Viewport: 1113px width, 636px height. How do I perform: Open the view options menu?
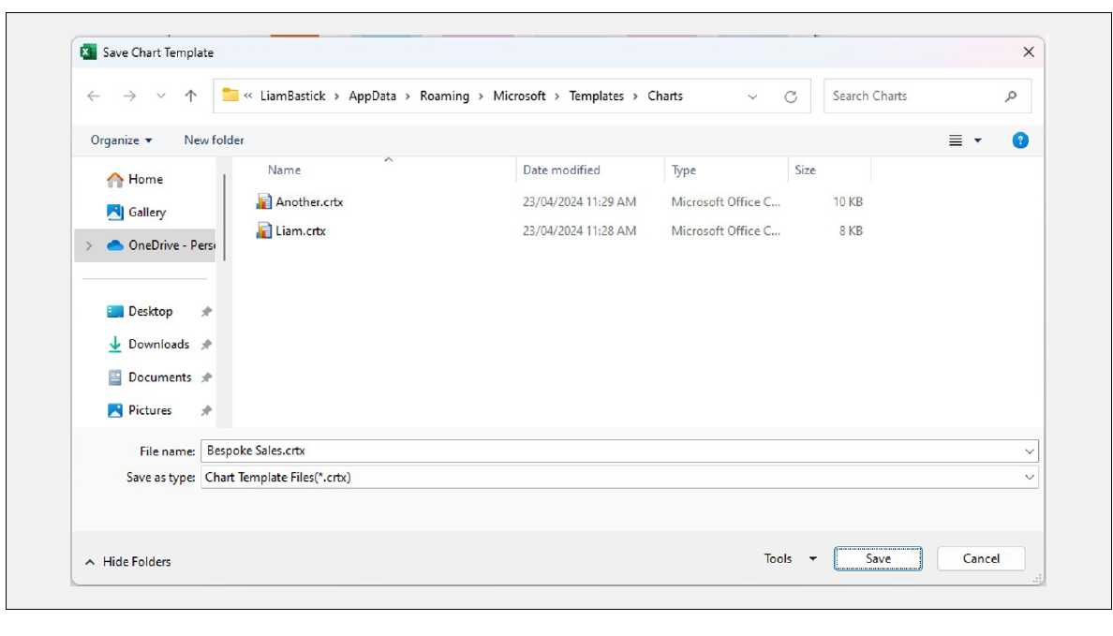(961, 140)
